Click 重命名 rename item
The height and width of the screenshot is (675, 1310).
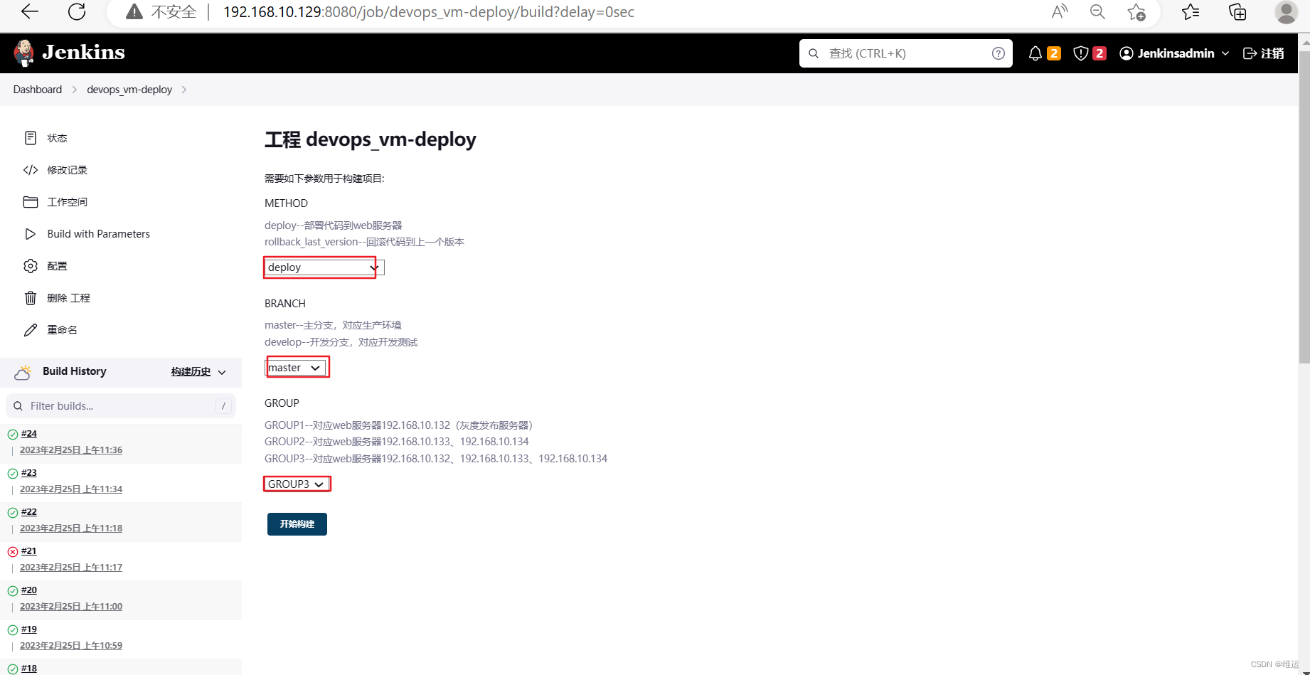point(62,330)
